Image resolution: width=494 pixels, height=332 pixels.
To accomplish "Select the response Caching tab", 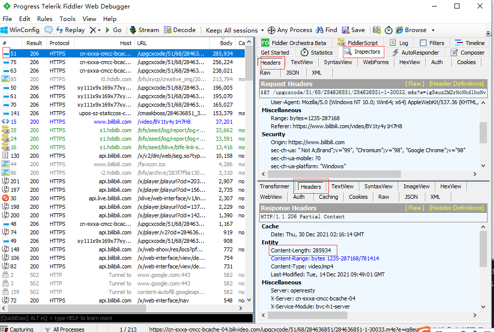I will pos(328,197).
